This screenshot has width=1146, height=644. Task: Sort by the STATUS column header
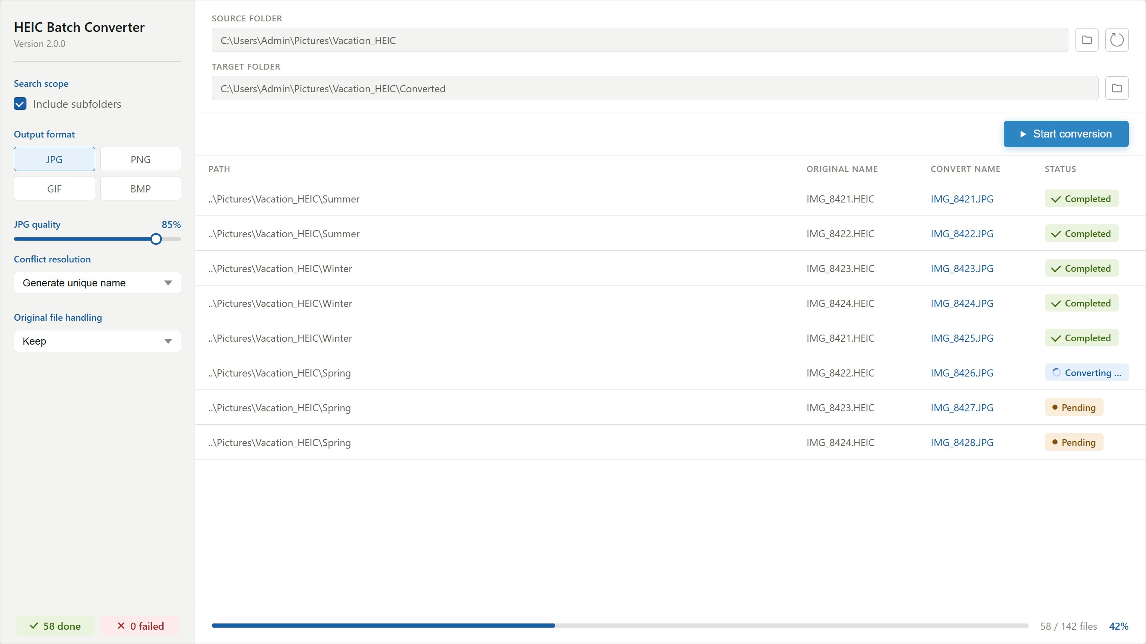pyautogui.click(x=1060, y=169)
